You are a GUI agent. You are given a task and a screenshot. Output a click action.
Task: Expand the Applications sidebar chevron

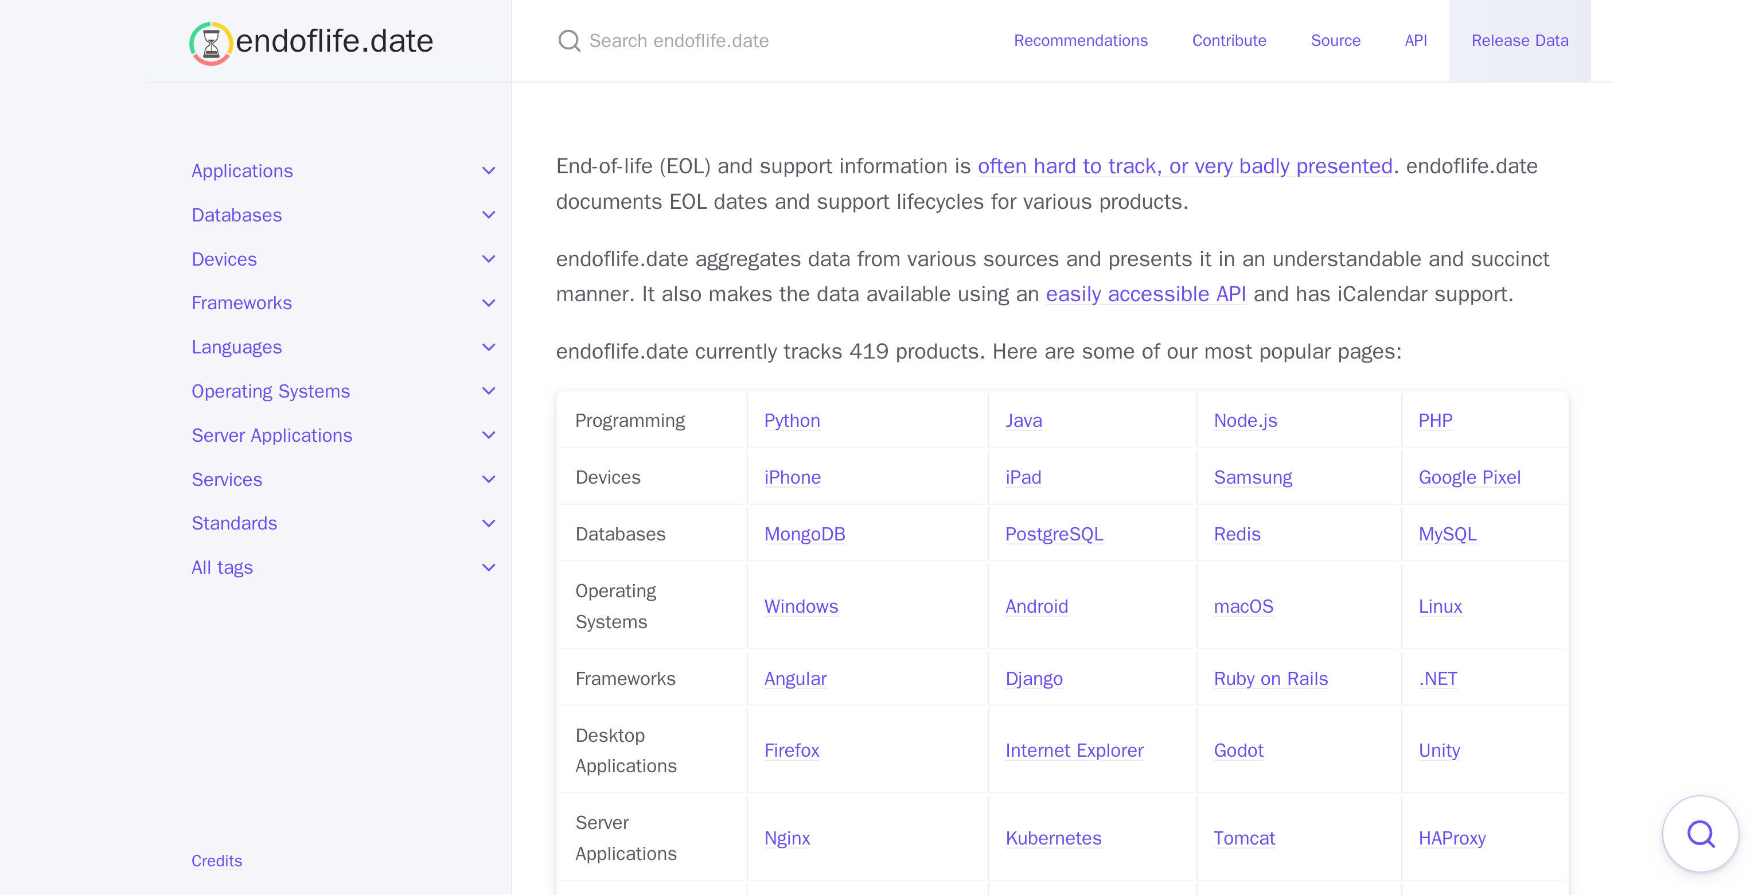[x=488, y=170]
